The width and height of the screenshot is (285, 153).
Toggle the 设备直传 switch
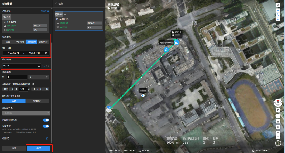[46, 126]
